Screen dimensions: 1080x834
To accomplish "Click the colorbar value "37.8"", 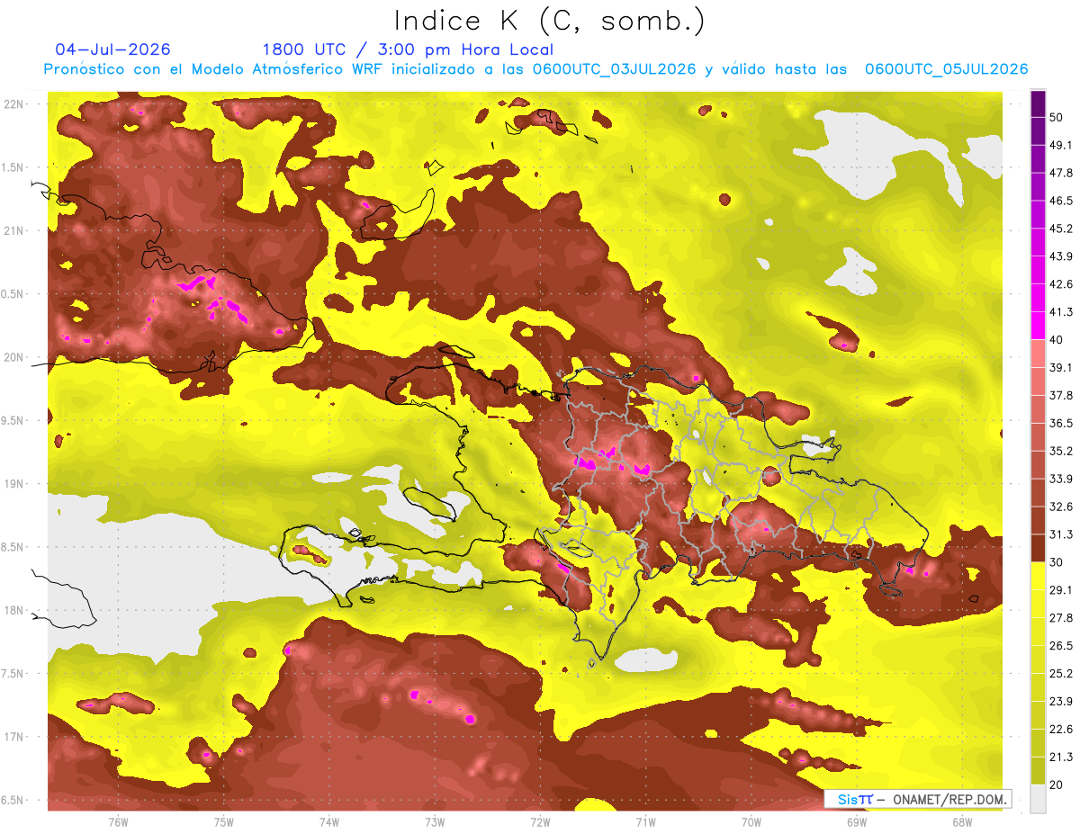I will 1059,395.
